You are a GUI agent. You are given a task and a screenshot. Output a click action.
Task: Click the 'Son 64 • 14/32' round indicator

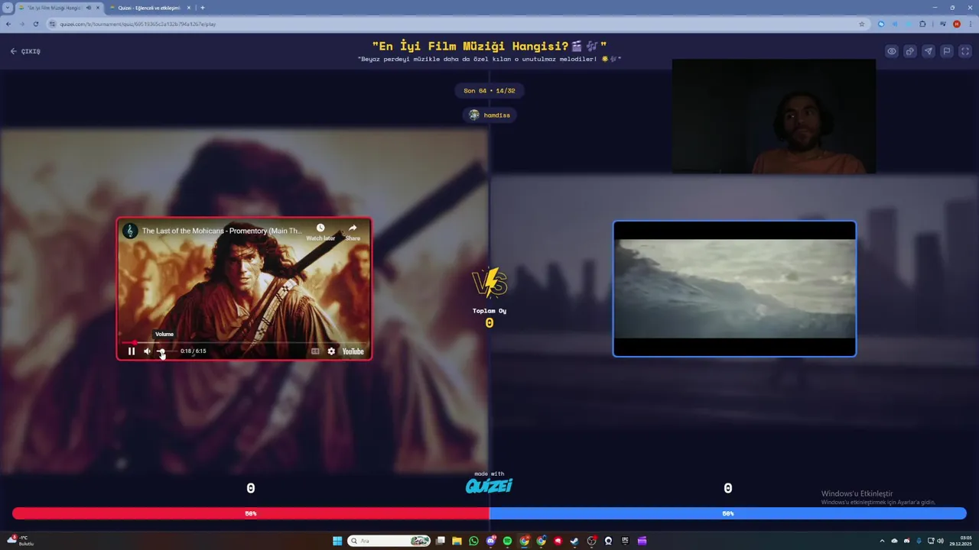[x=489, y=91]
